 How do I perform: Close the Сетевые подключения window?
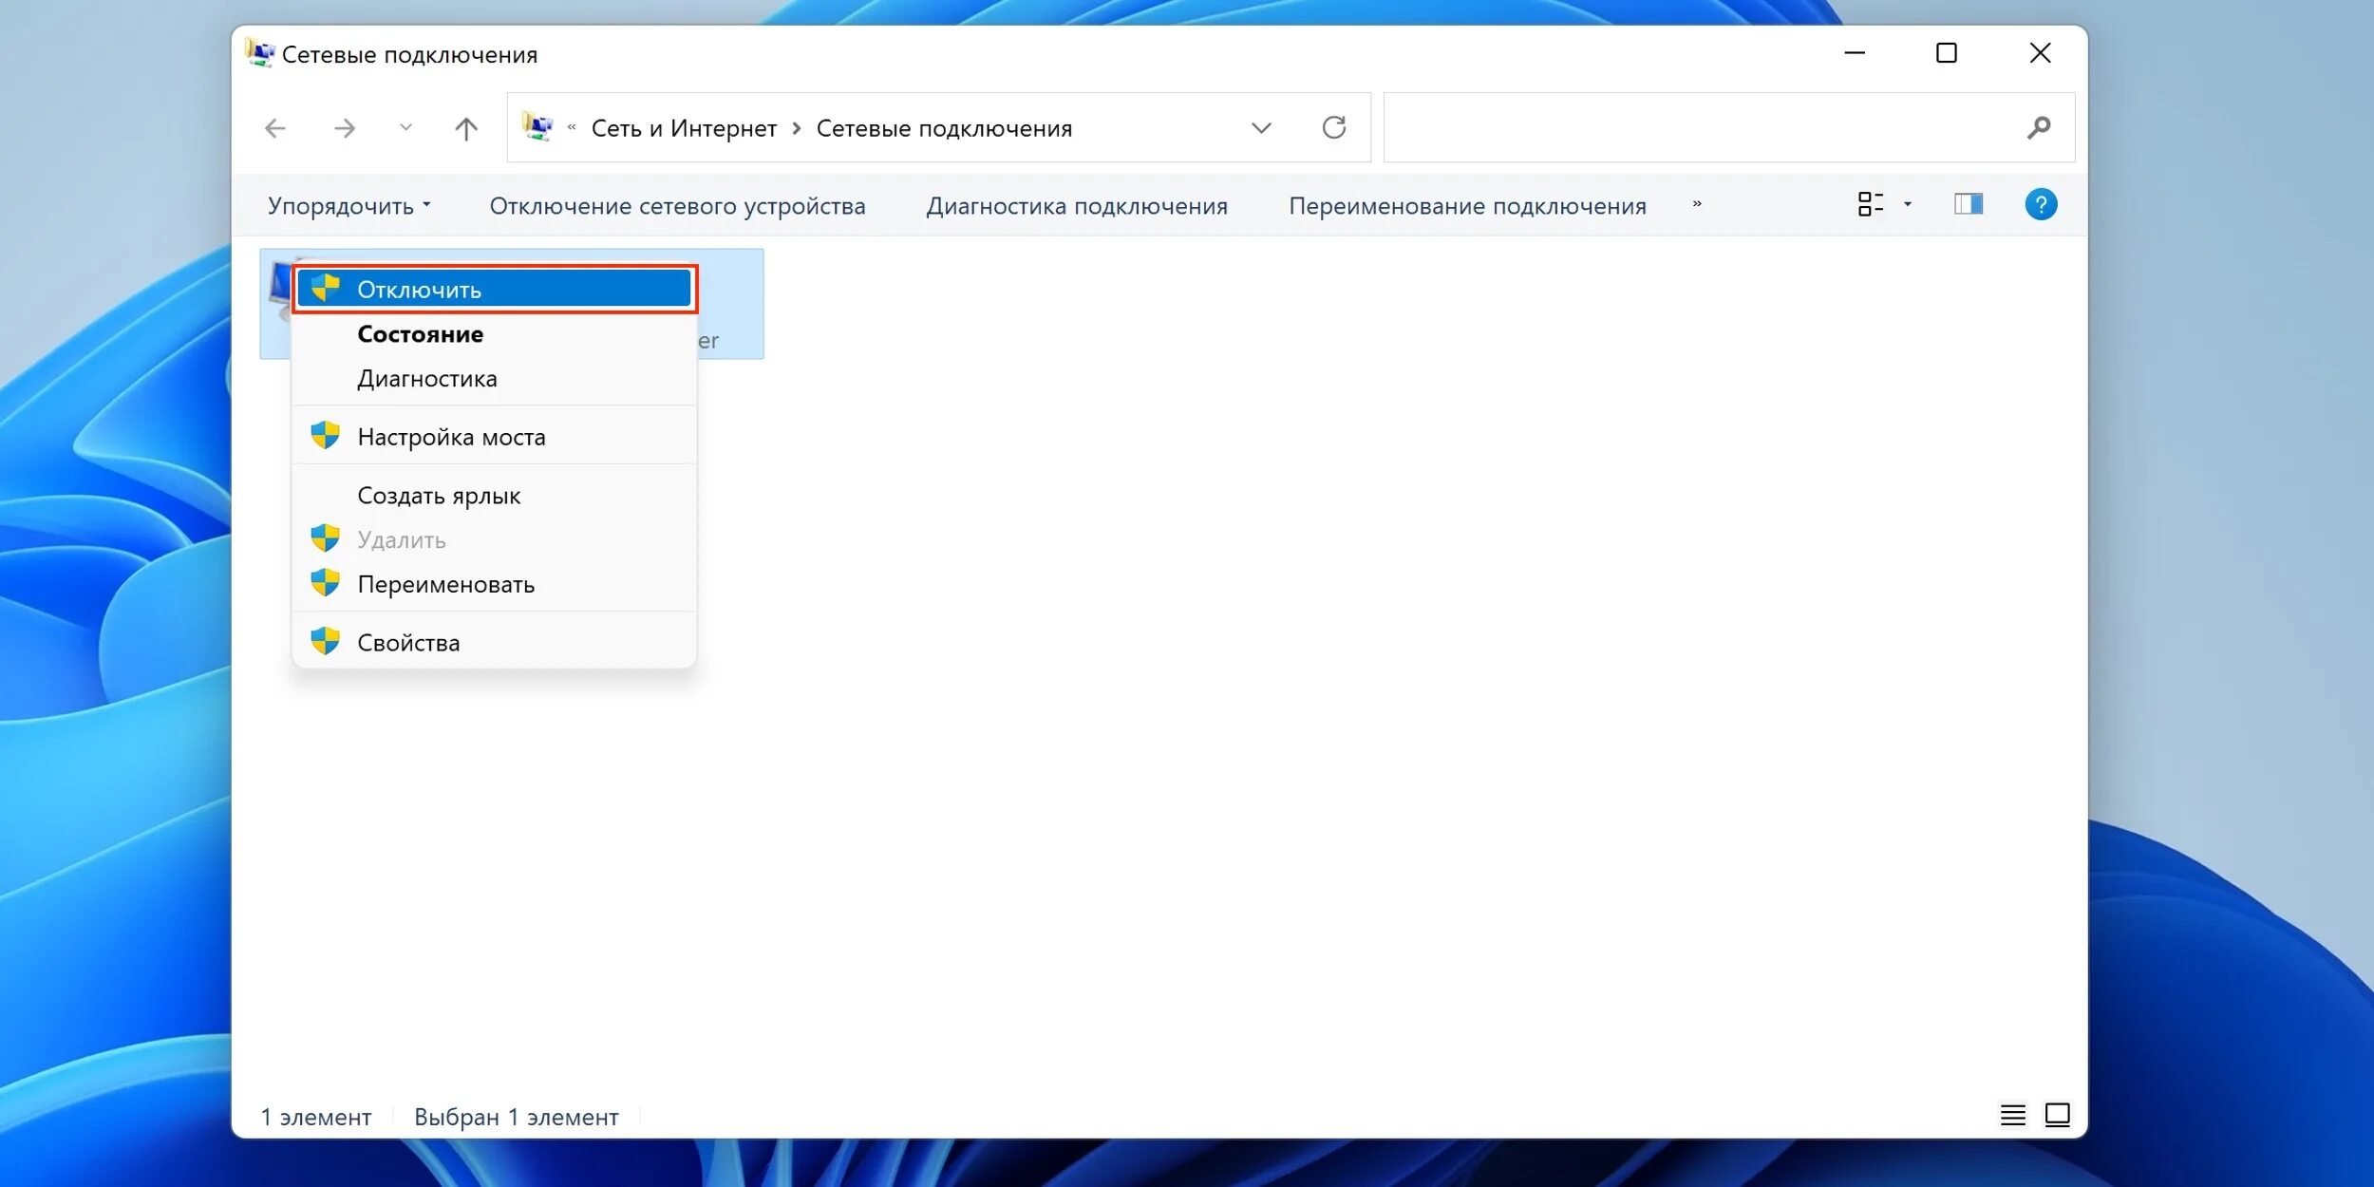[2040, 53]
